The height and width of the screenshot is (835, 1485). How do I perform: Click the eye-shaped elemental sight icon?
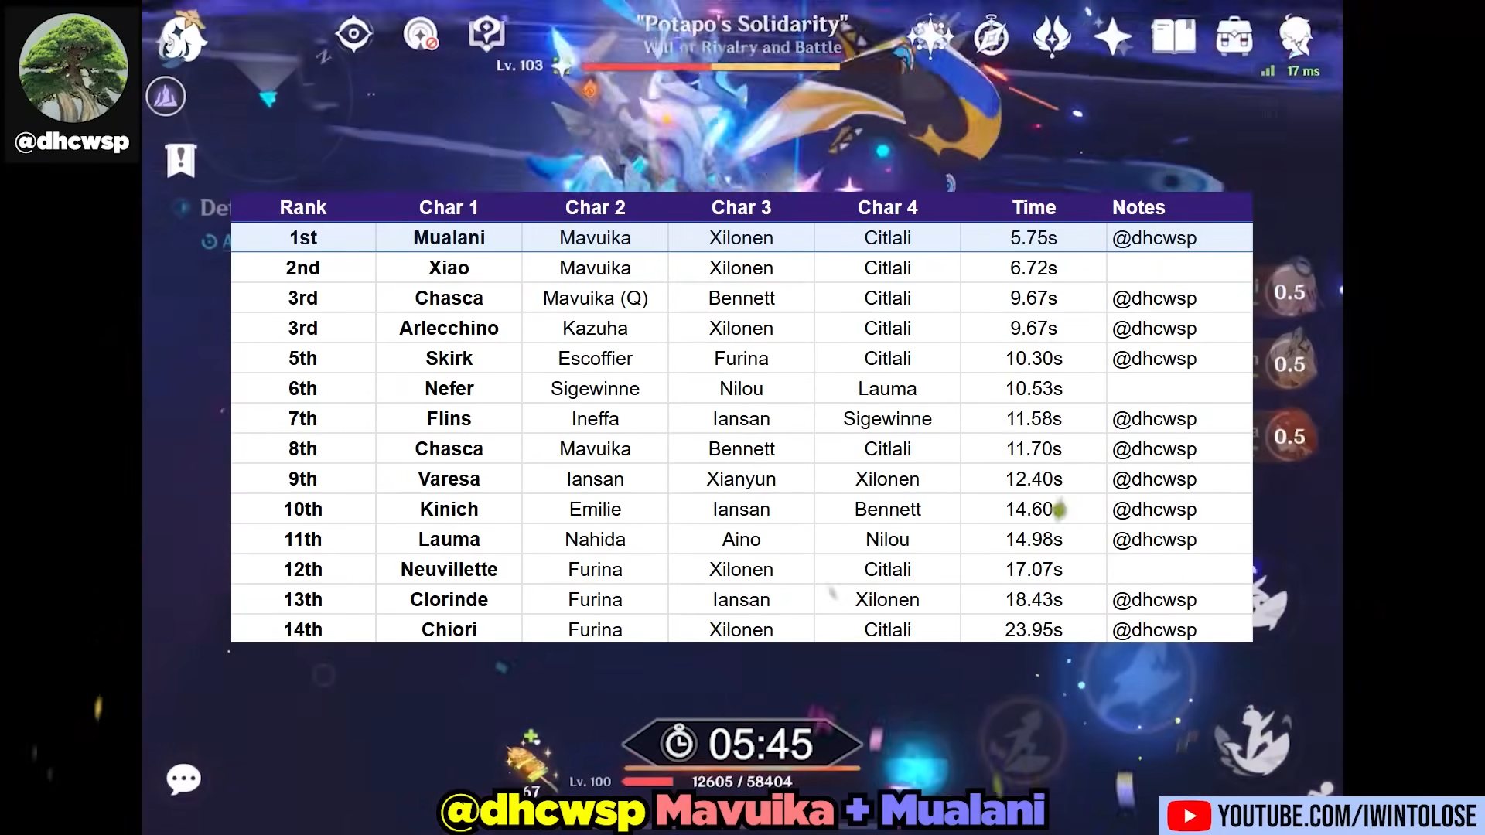point(353,34)
